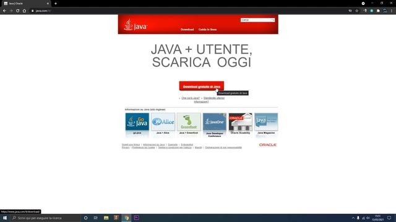The height and width of the screenshot is (222, 396).
Task: Click the volume icon in system tray
Action: point(368,218)
